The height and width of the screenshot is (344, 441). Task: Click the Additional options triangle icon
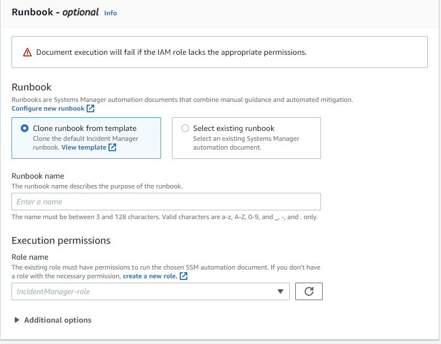pyautogui.click(x=17, y=320)
